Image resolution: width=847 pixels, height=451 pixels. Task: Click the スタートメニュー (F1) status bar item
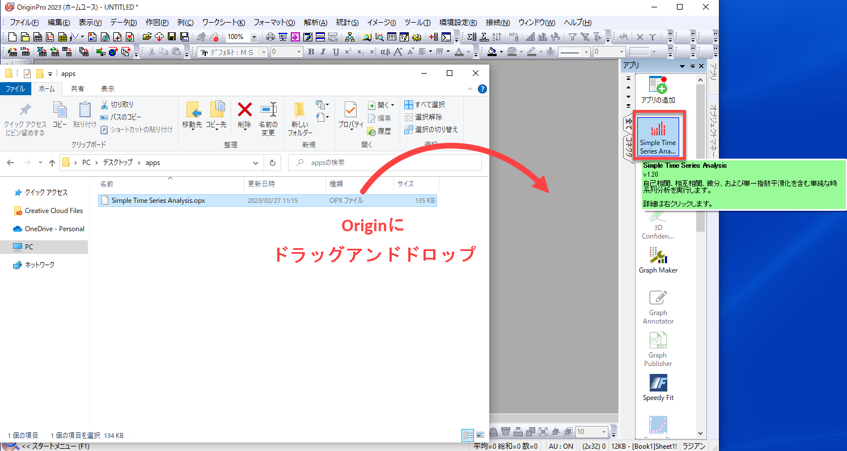click(56, 446)
